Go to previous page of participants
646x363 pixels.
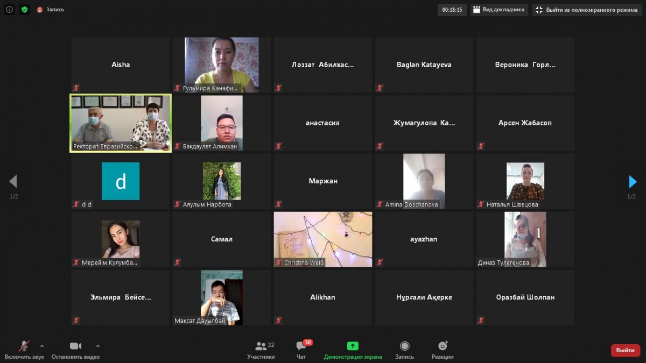tap(13, 182)
